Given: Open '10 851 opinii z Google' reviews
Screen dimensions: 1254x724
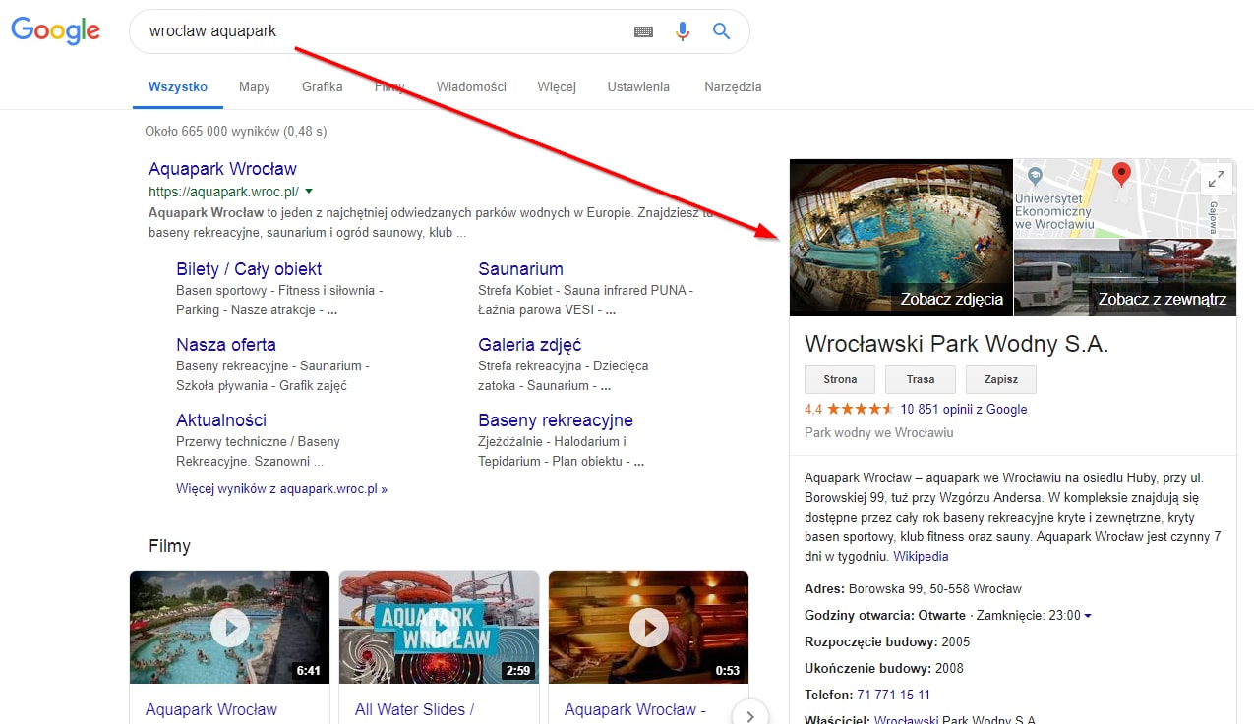Looking at the screenshot, I should click(964, 409).
